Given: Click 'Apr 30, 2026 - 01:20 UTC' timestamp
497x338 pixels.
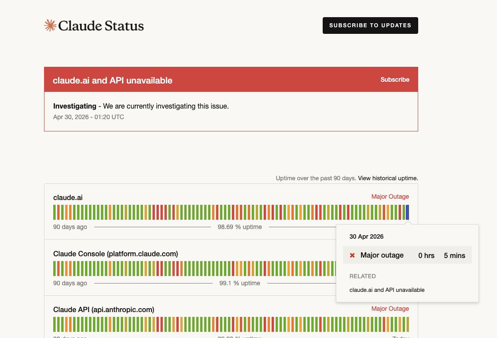Looking at the screenshot, I should point(88,117).
